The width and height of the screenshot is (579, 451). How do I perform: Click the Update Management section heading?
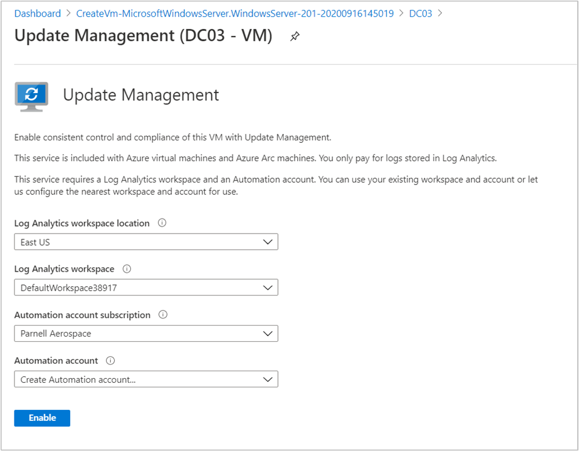point(141,95)
